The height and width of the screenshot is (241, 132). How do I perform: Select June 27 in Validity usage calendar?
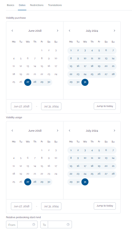(28, 182)
